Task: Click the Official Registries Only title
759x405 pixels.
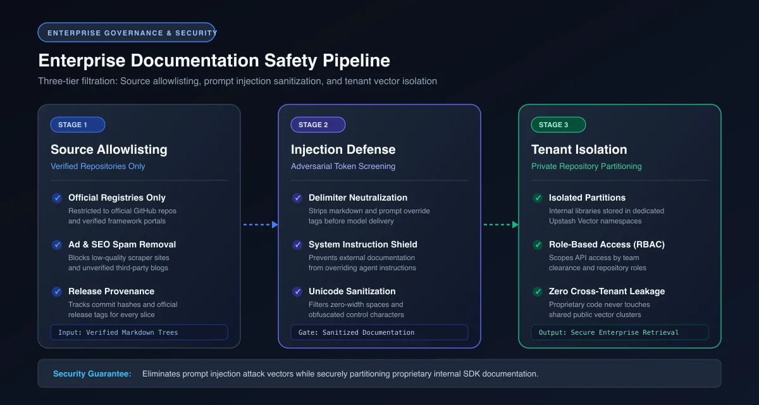Action: pos(117,197)
